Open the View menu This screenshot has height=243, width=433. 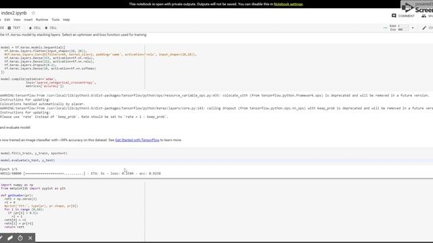[x=17, y=20]
